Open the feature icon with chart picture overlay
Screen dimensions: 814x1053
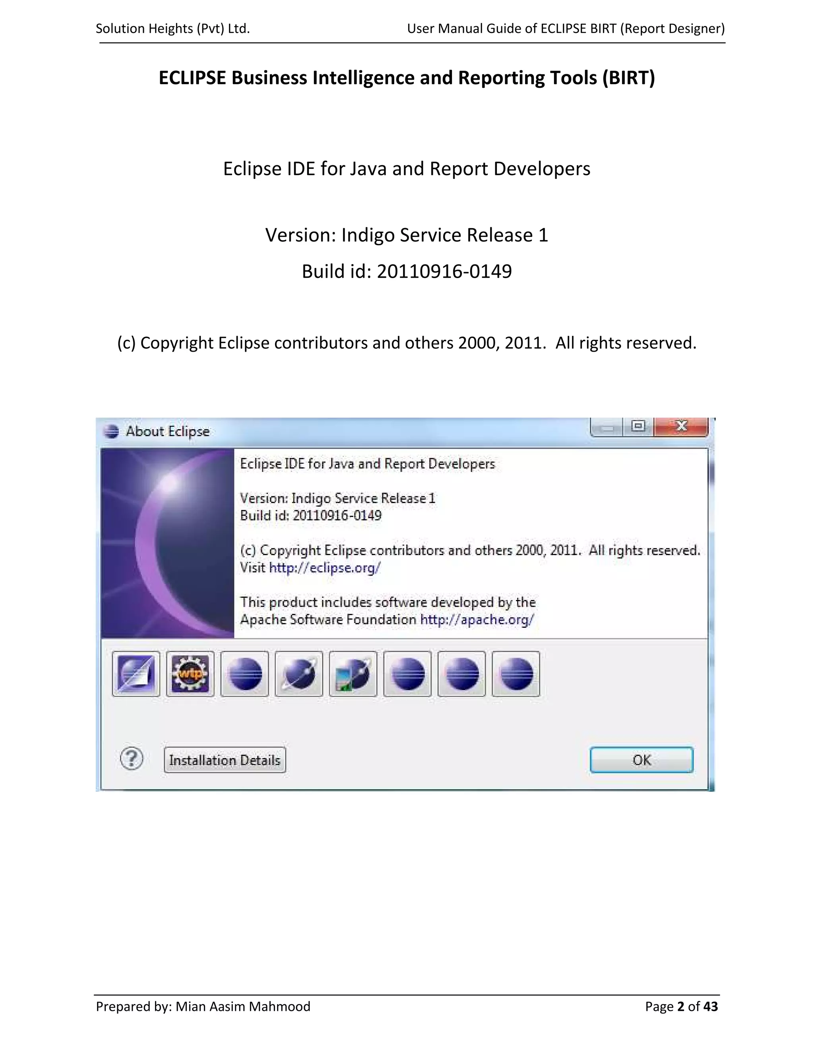353,674
